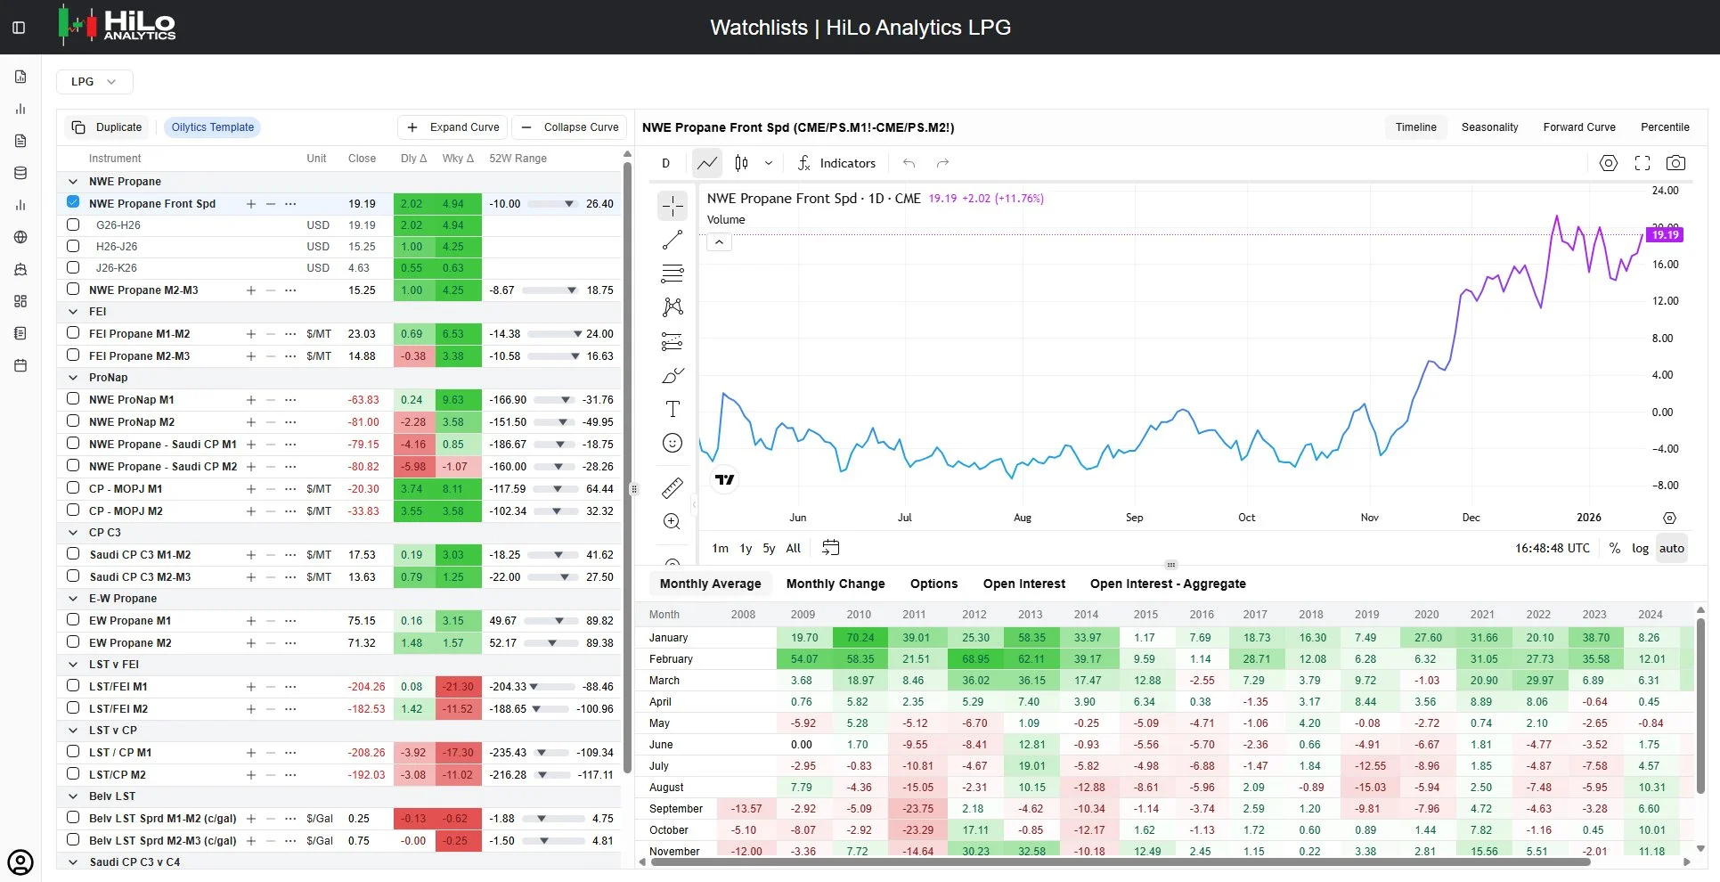Click the chart zoom-in magnifier tool
This screenshot has width=1720, height=882.
click(x=673, y=521)
